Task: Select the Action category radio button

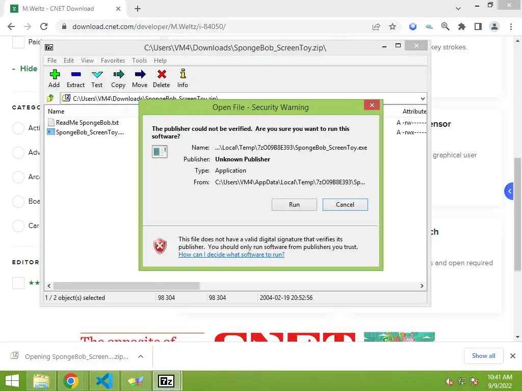Action: 18,128
